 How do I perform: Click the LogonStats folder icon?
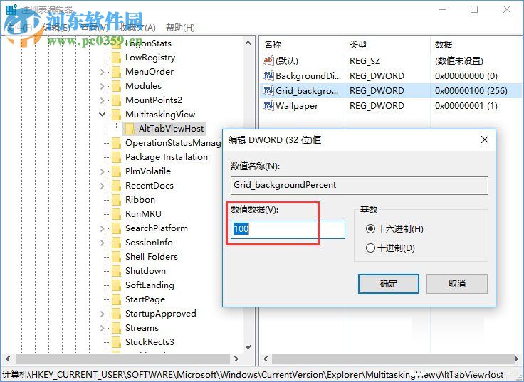coord(116,43)
